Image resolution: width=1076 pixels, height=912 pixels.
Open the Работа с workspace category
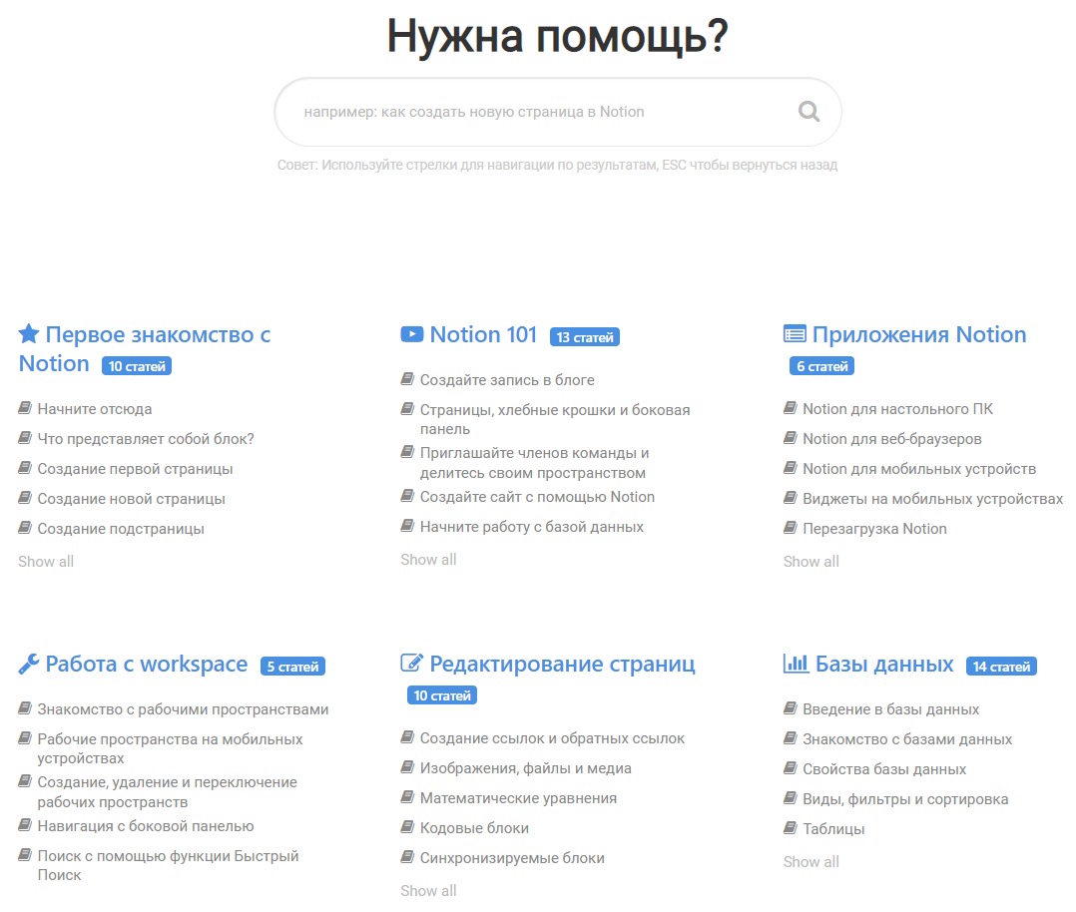[x=146, y=664]
